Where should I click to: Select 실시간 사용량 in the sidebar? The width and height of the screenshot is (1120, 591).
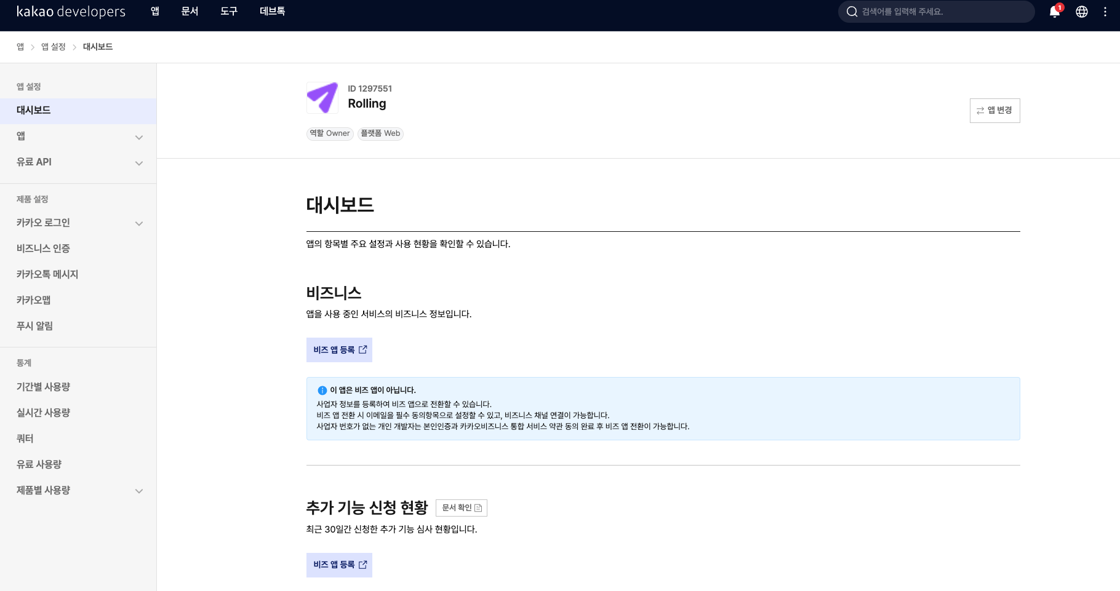click(x=42, y=413)
